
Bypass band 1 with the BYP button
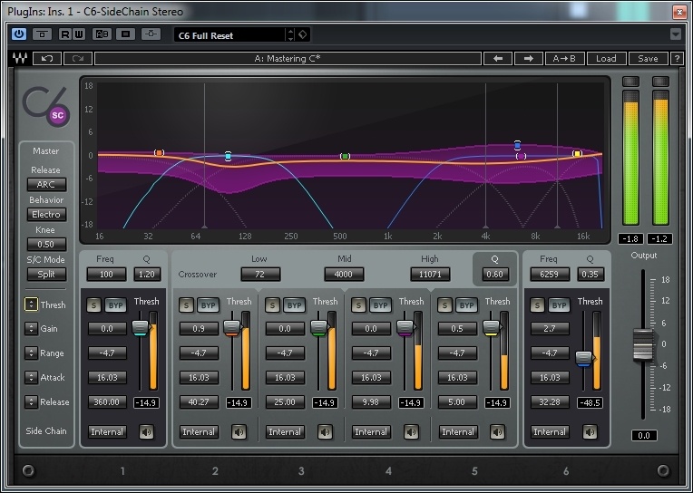point(116,304)
